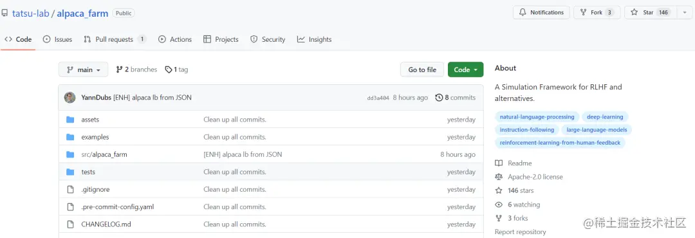View the 3 forks link
This screenshot has height=238, width=695.
click(x=517, y=218)
